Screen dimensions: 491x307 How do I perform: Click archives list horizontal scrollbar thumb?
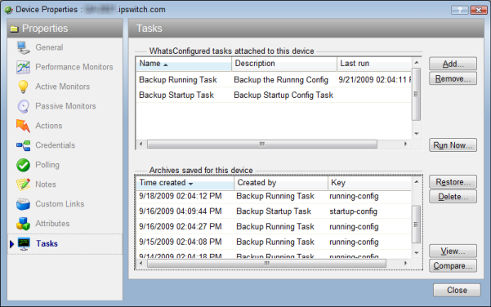tap(266, 263)
